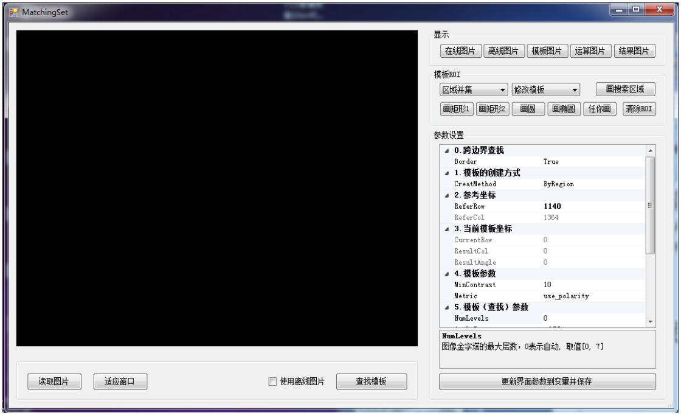Viewport: 681px width, 415px height.
Task: Click the 离线图片 display button
Action: pyautogui.click(x=503, y=51)
